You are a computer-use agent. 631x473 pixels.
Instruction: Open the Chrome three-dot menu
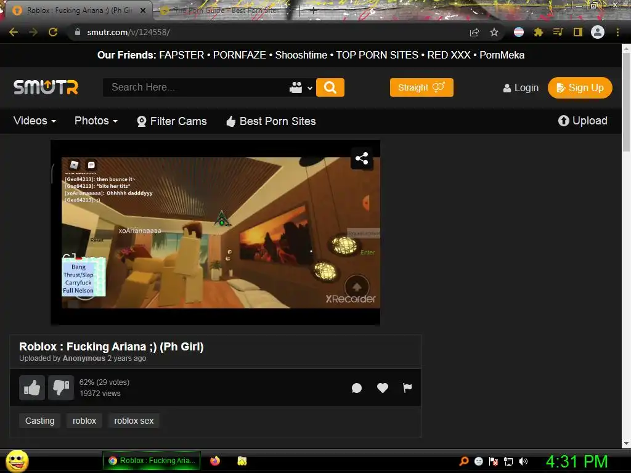point(617,32)
